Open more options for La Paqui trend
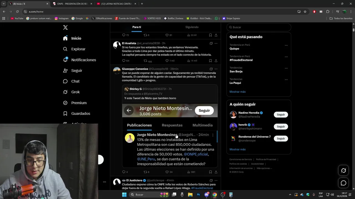The width and height of the screenshot is (355, 199). click(286, 80)
